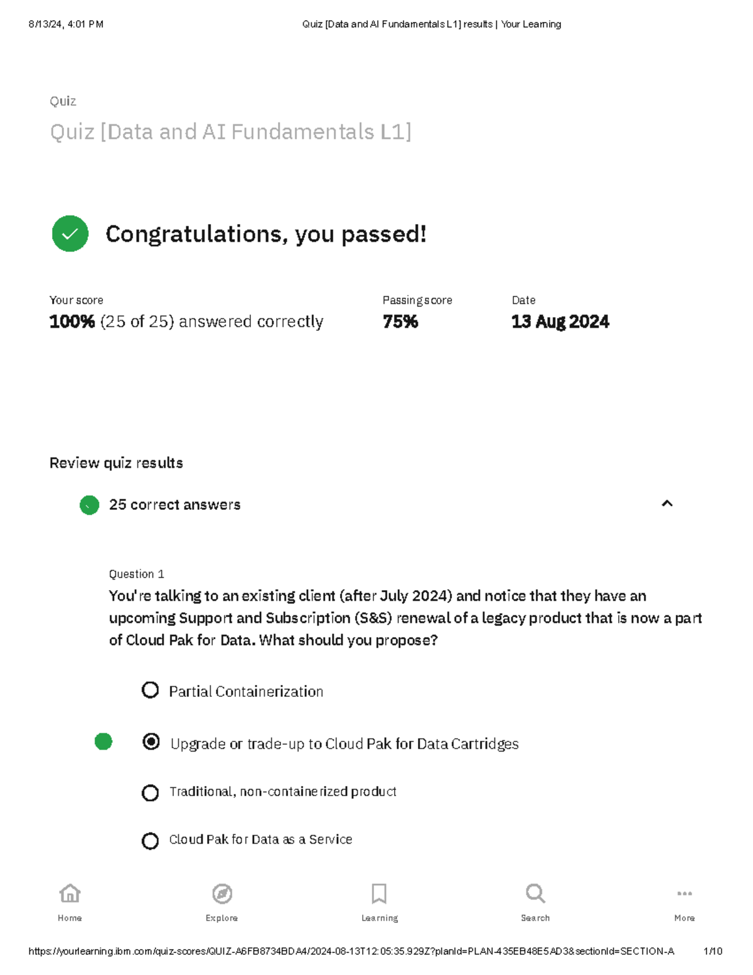Choose Traditional, non-containerized product option

pyautogui.click(x=150, y=793)
